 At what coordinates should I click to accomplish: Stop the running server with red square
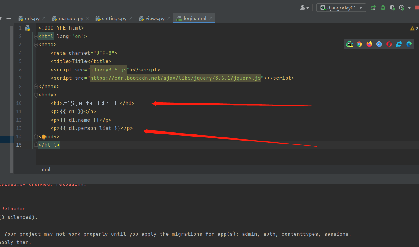click(x=417, y=8)
